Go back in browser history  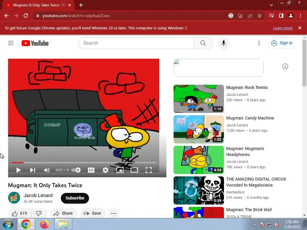tap(7, 16)
